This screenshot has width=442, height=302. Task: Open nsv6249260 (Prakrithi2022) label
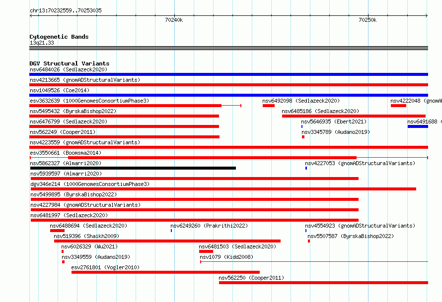pyautogui.click(x=209, y=226)
